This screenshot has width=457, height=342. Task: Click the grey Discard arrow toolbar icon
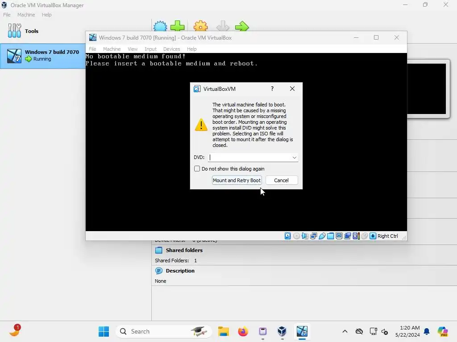tap(223, 26)
